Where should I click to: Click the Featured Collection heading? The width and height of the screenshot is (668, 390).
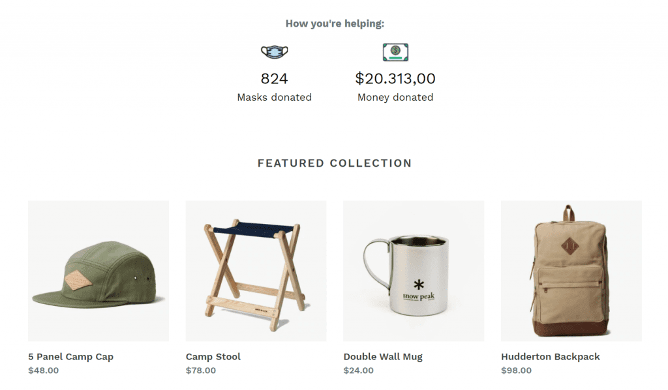click(x=334, y=163)
